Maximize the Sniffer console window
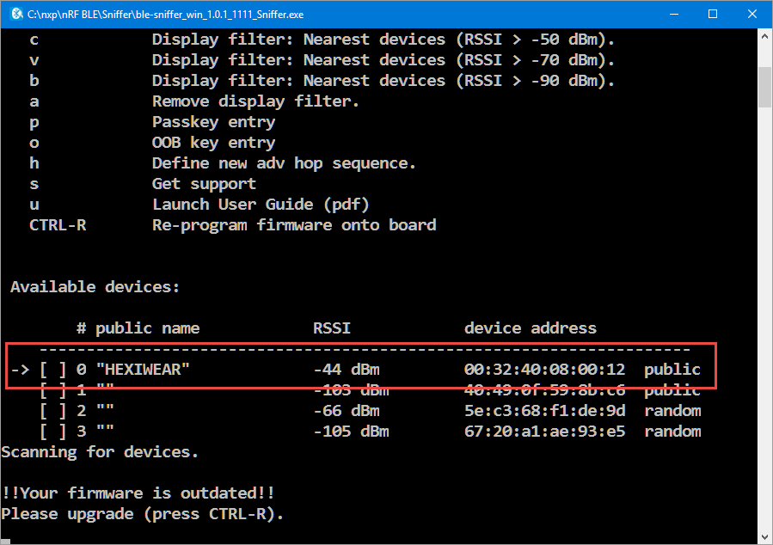Screen dimensions: 773x545 [x=713, y=15]
